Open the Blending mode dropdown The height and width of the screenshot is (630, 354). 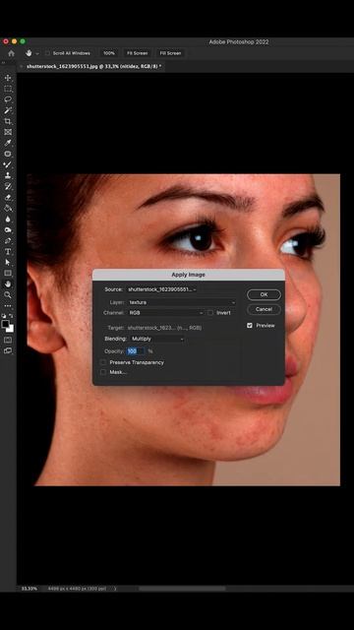pos(157,339)
